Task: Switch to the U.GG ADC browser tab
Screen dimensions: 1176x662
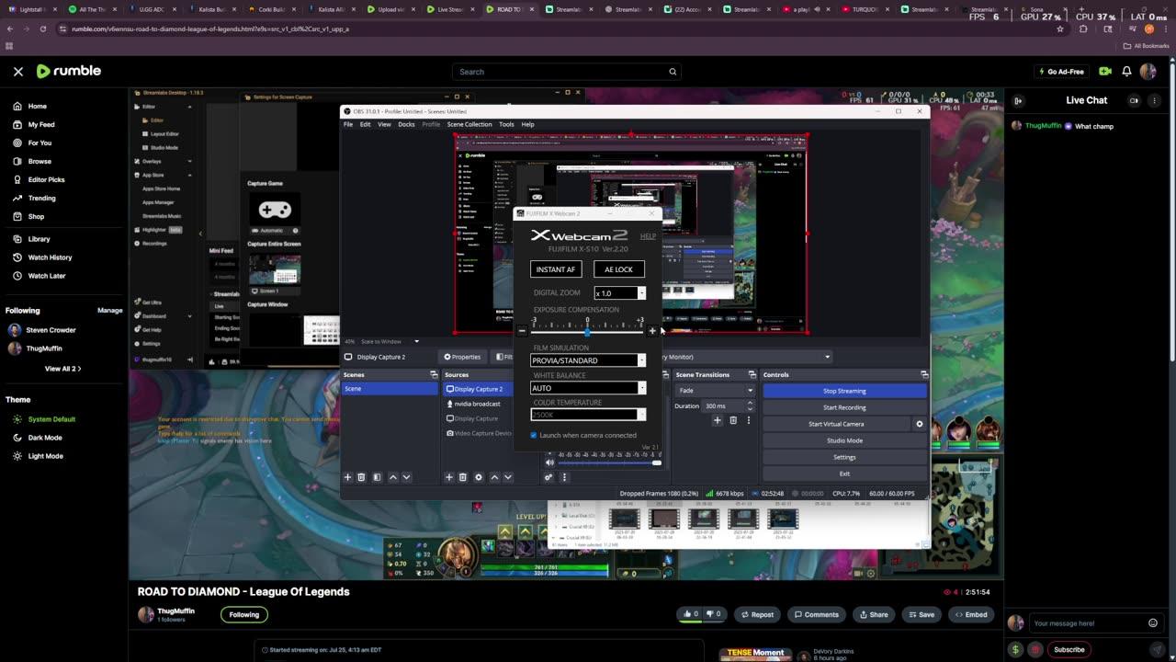Action: 151,9
